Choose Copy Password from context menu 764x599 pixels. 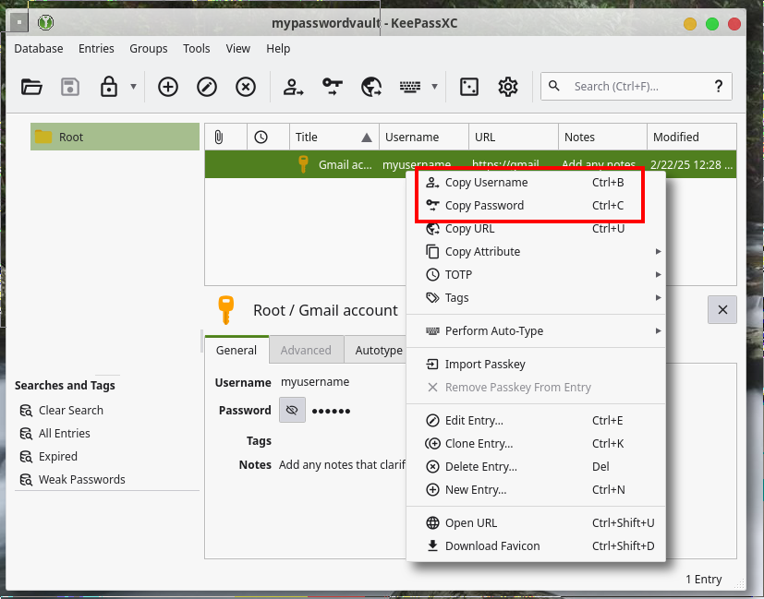click(x=536, y=205)
